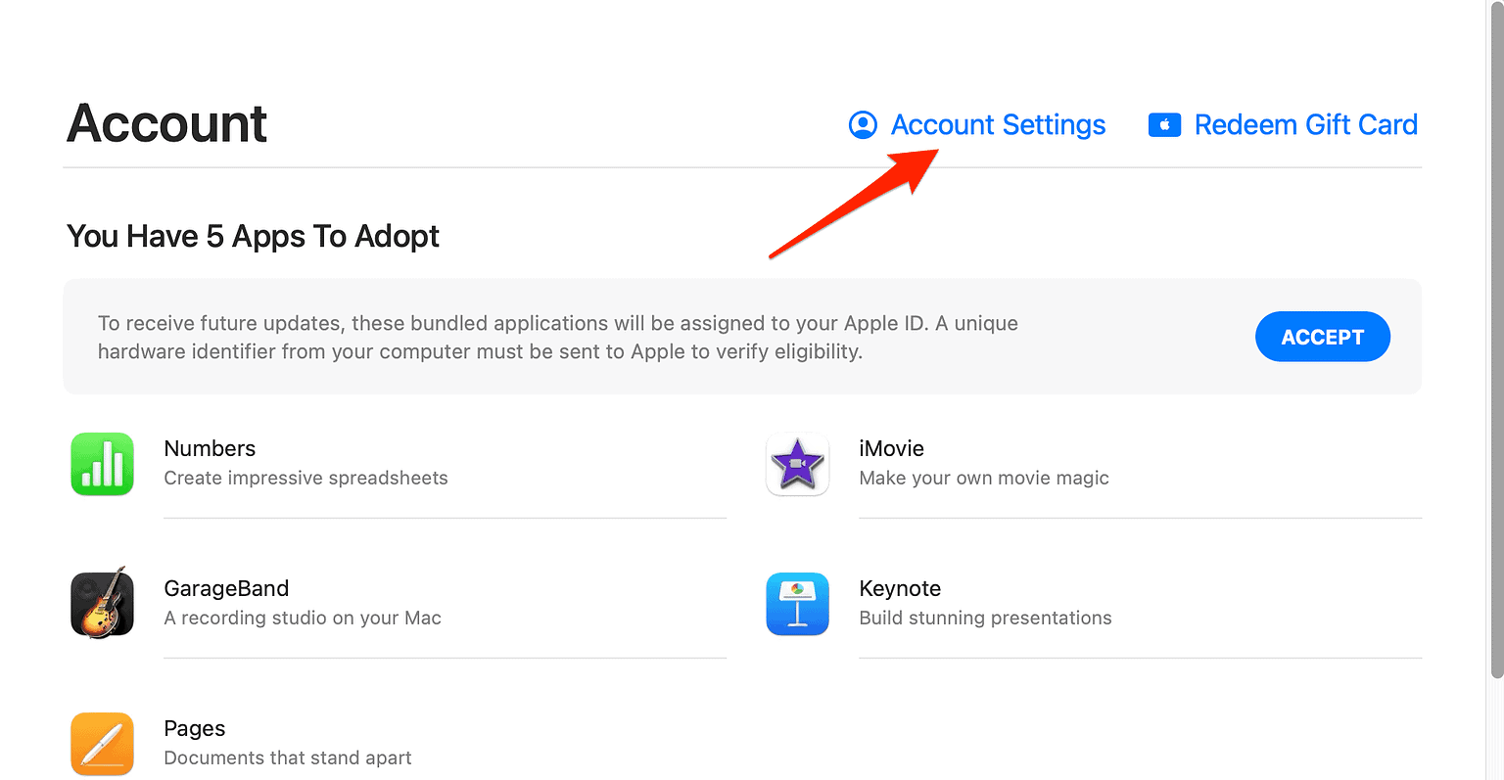The image size is (1504, 780).
Task: Open Account Settings
Action: pos(998,125)
